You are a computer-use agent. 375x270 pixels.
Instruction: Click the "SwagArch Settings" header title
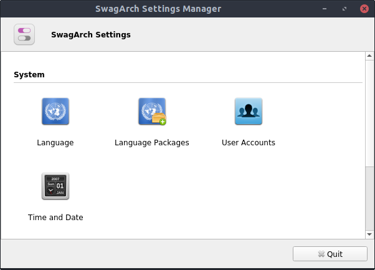click(91, 35)
